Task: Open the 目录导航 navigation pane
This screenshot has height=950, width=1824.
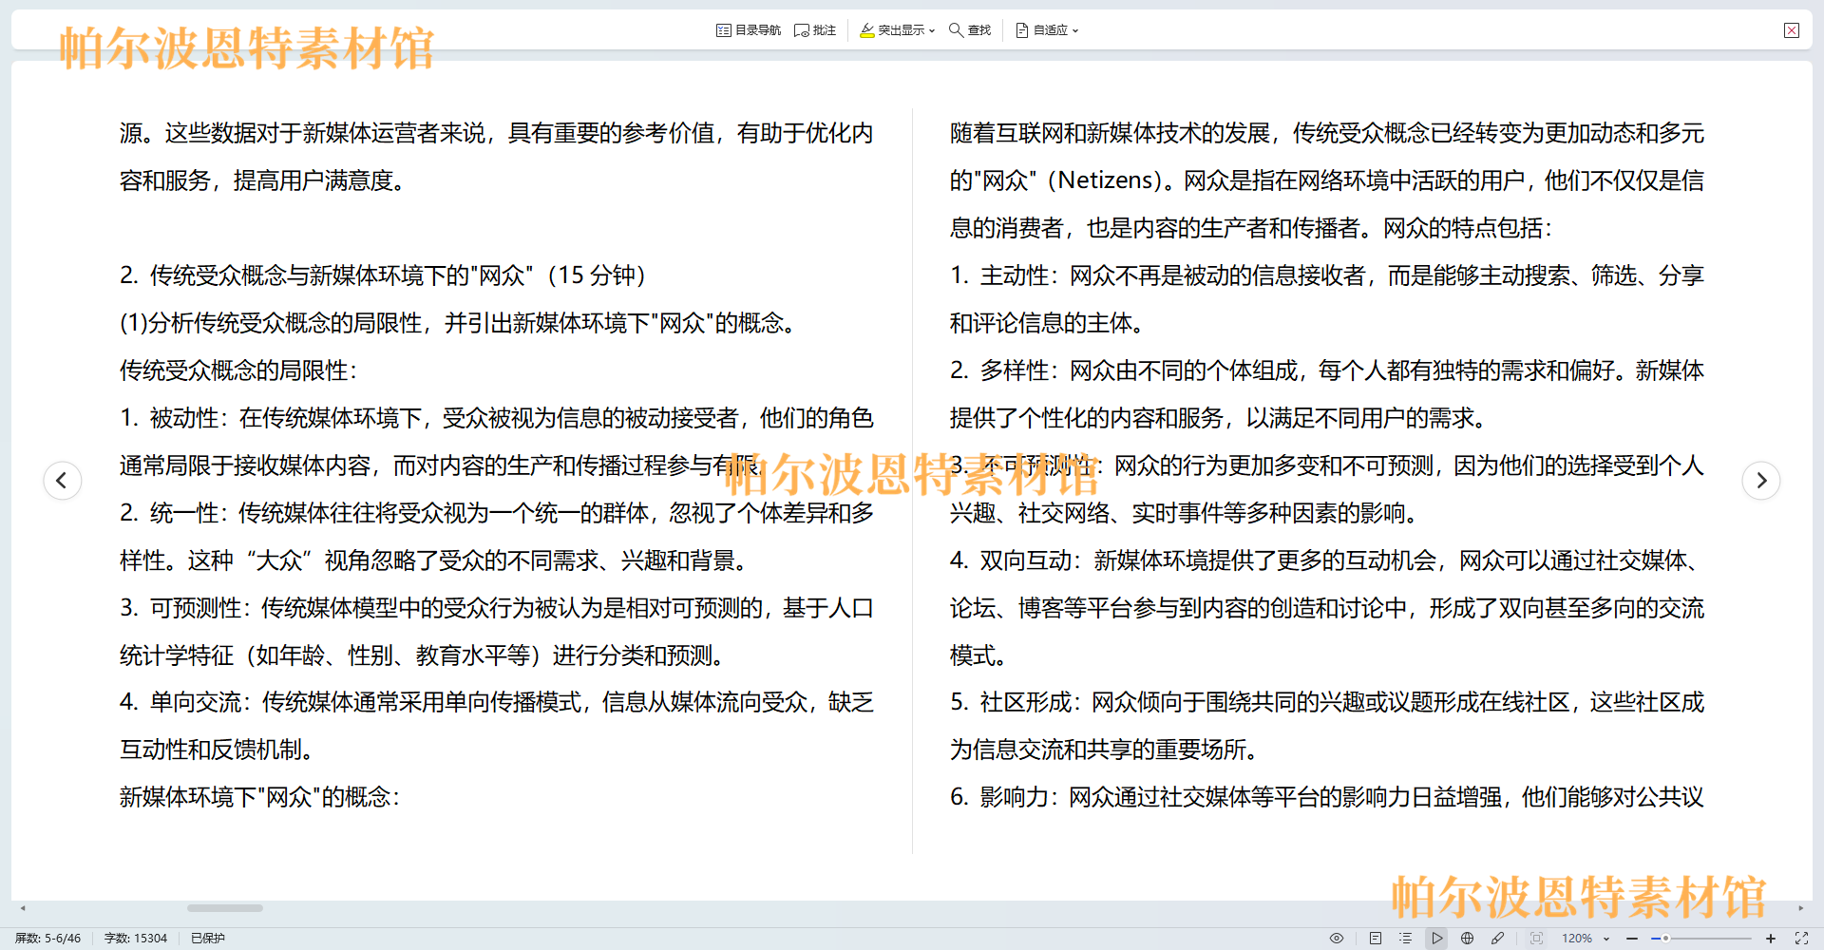Action: (x=749, y=30)
